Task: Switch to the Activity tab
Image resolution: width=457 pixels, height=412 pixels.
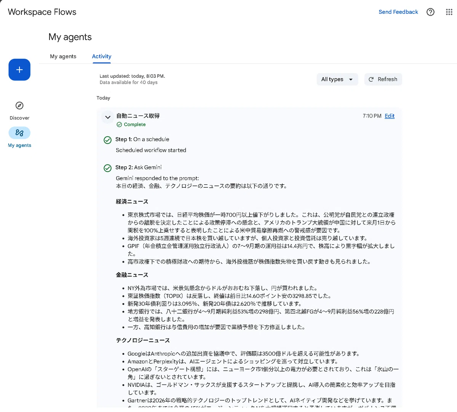Action: point(102,56)
